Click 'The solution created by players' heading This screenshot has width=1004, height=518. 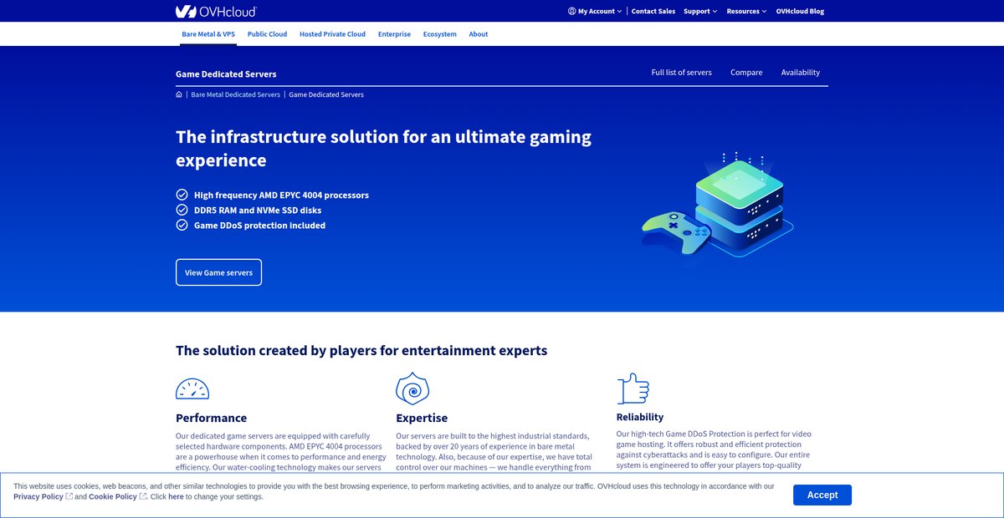(x=361, y=350)
